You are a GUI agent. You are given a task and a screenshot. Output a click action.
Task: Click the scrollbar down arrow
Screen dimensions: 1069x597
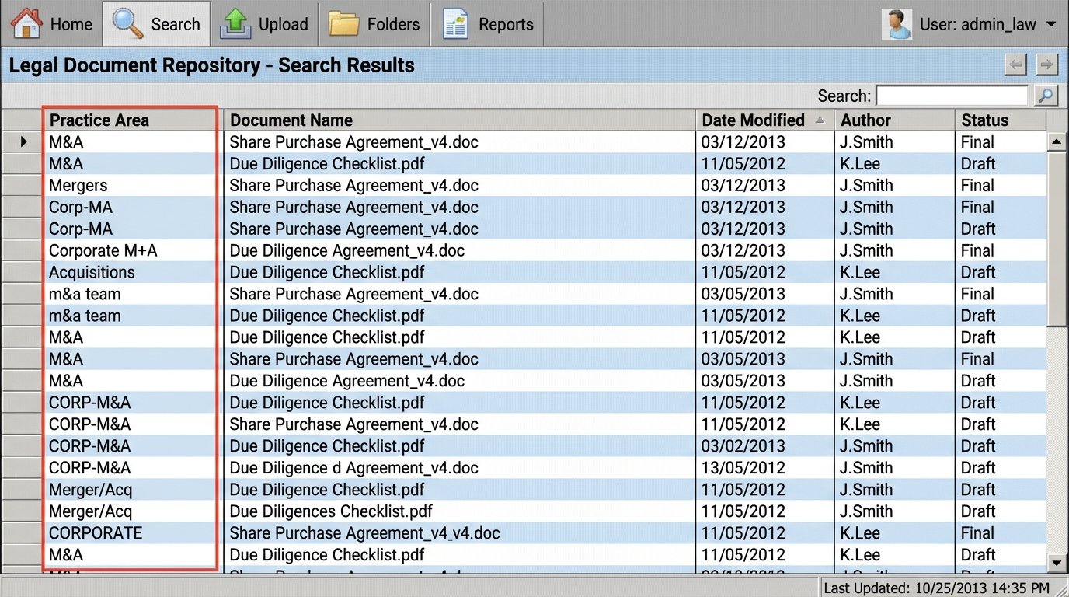click(1056, 562)
